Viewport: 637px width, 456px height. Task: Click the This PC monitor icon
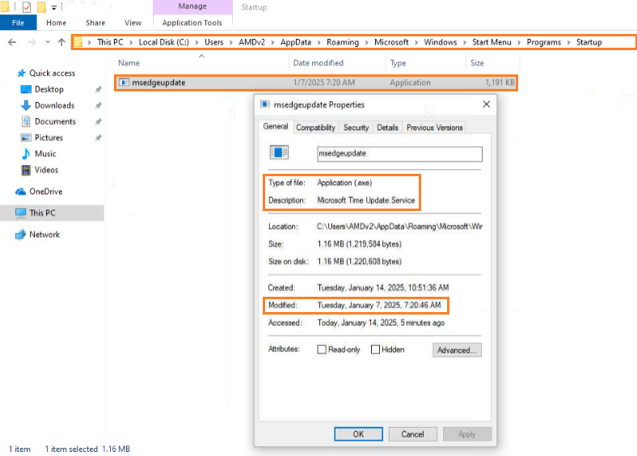click(21, 213)
